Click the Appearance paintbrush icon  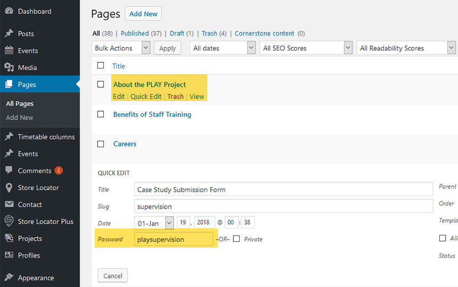[9, 277]
